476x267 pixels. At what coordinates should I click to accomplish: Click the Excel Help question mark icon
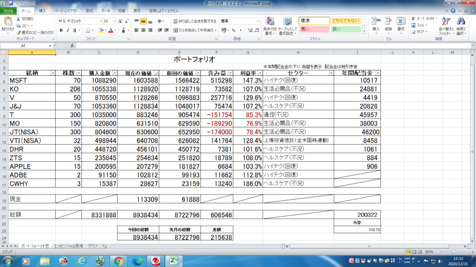click(453, 11)
